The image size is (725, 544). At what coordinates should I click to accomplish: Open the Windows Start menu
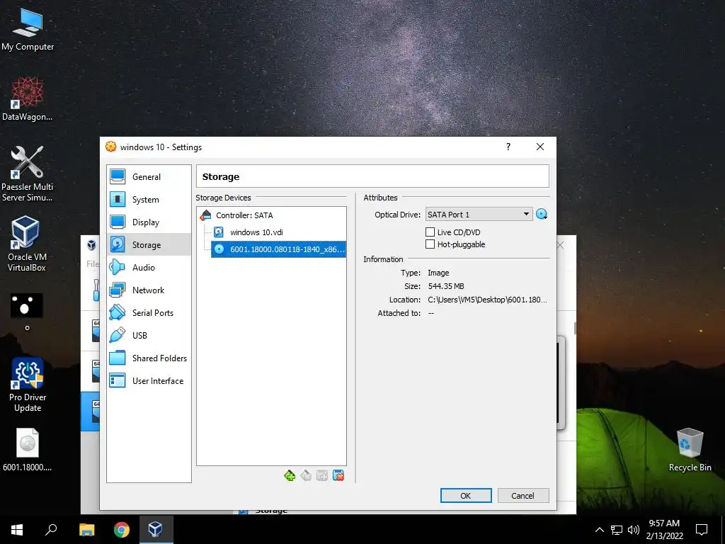tap(17, 530)
